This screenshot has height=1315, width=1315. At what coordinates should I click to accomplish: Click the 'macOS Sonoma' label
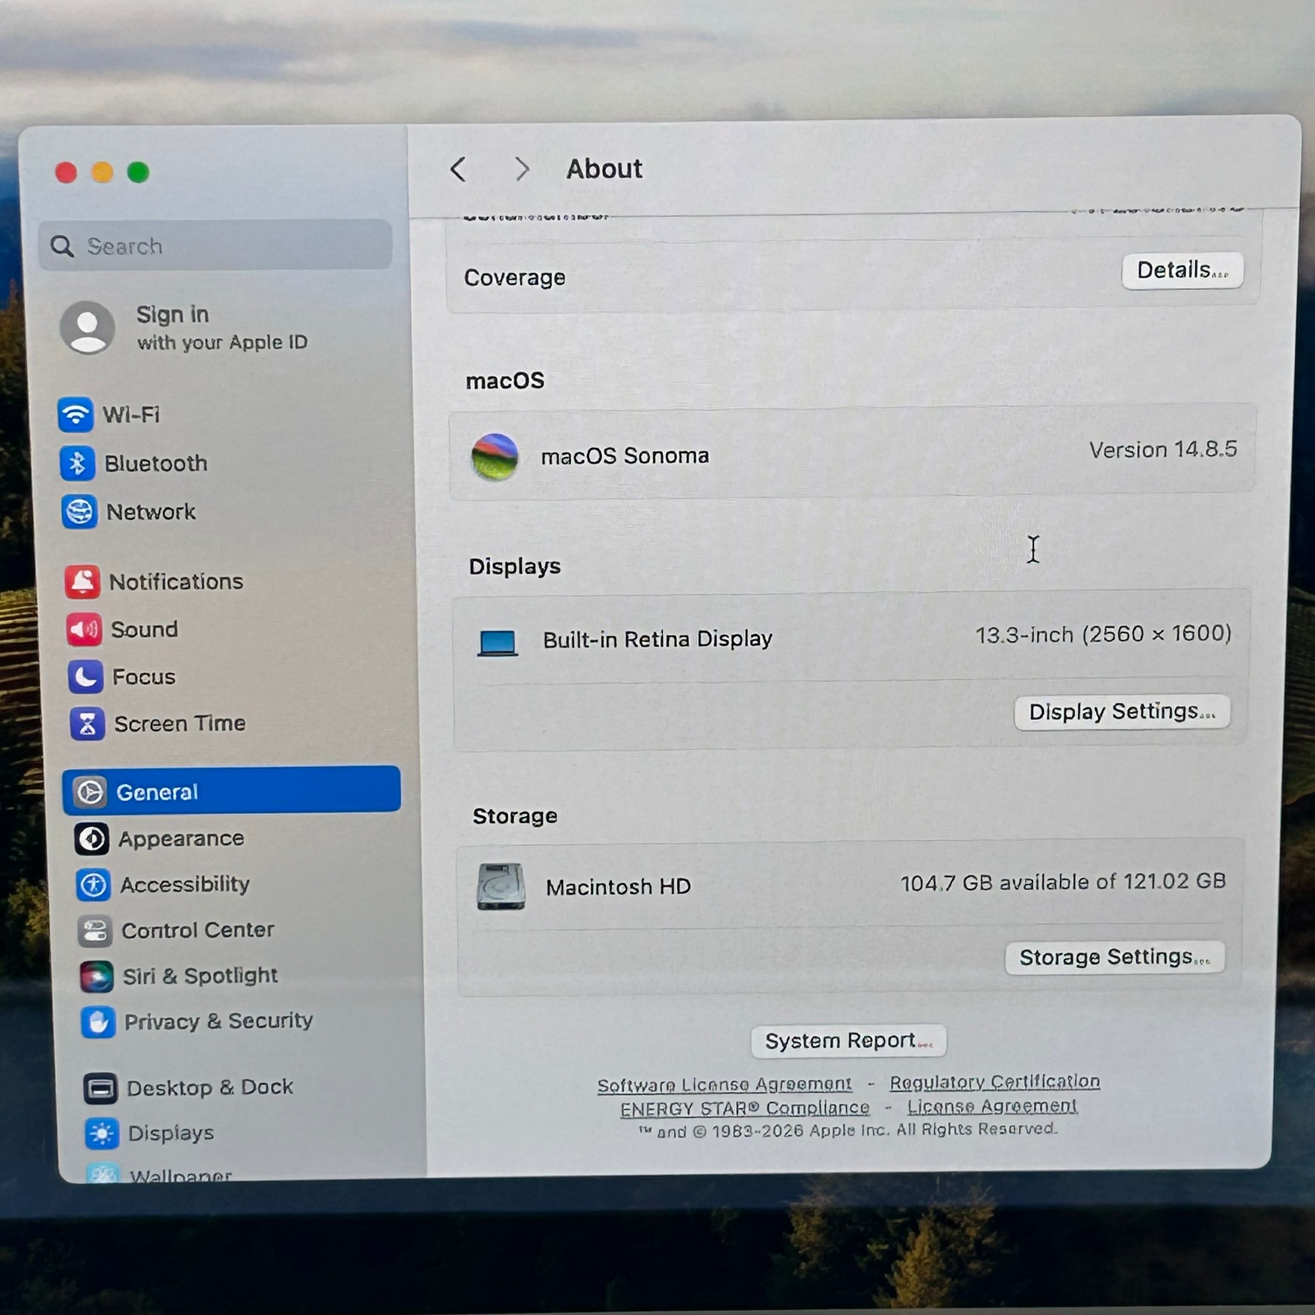pos(625,455)
